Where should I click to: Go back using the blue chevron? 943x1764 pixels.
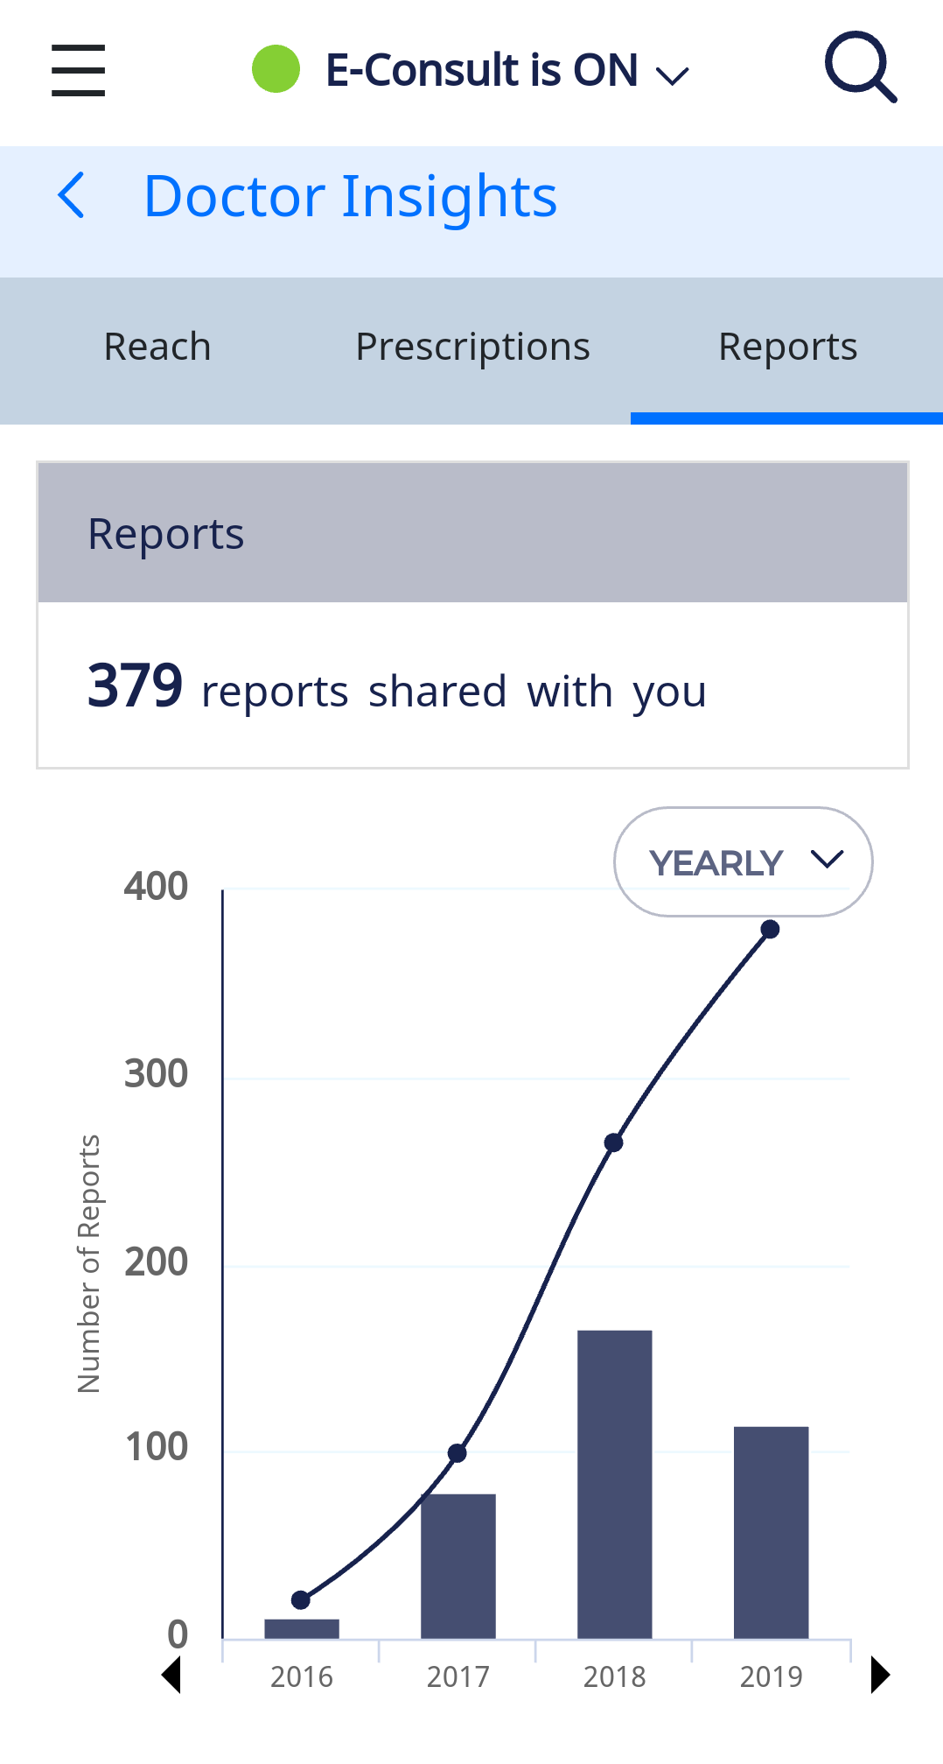click(x=72, y=194)
